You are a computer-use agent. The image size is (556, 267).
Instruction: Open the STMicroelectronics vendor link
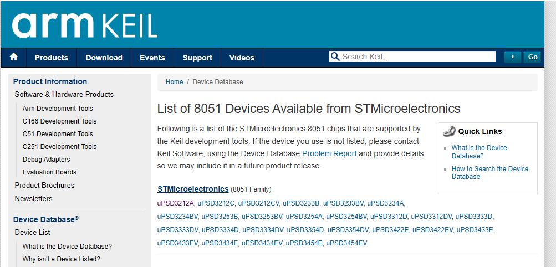193,189
